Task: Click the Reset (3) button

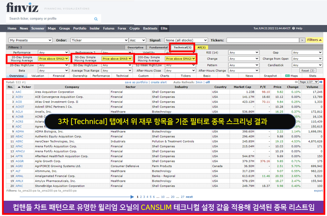Action: click(308, 71)
